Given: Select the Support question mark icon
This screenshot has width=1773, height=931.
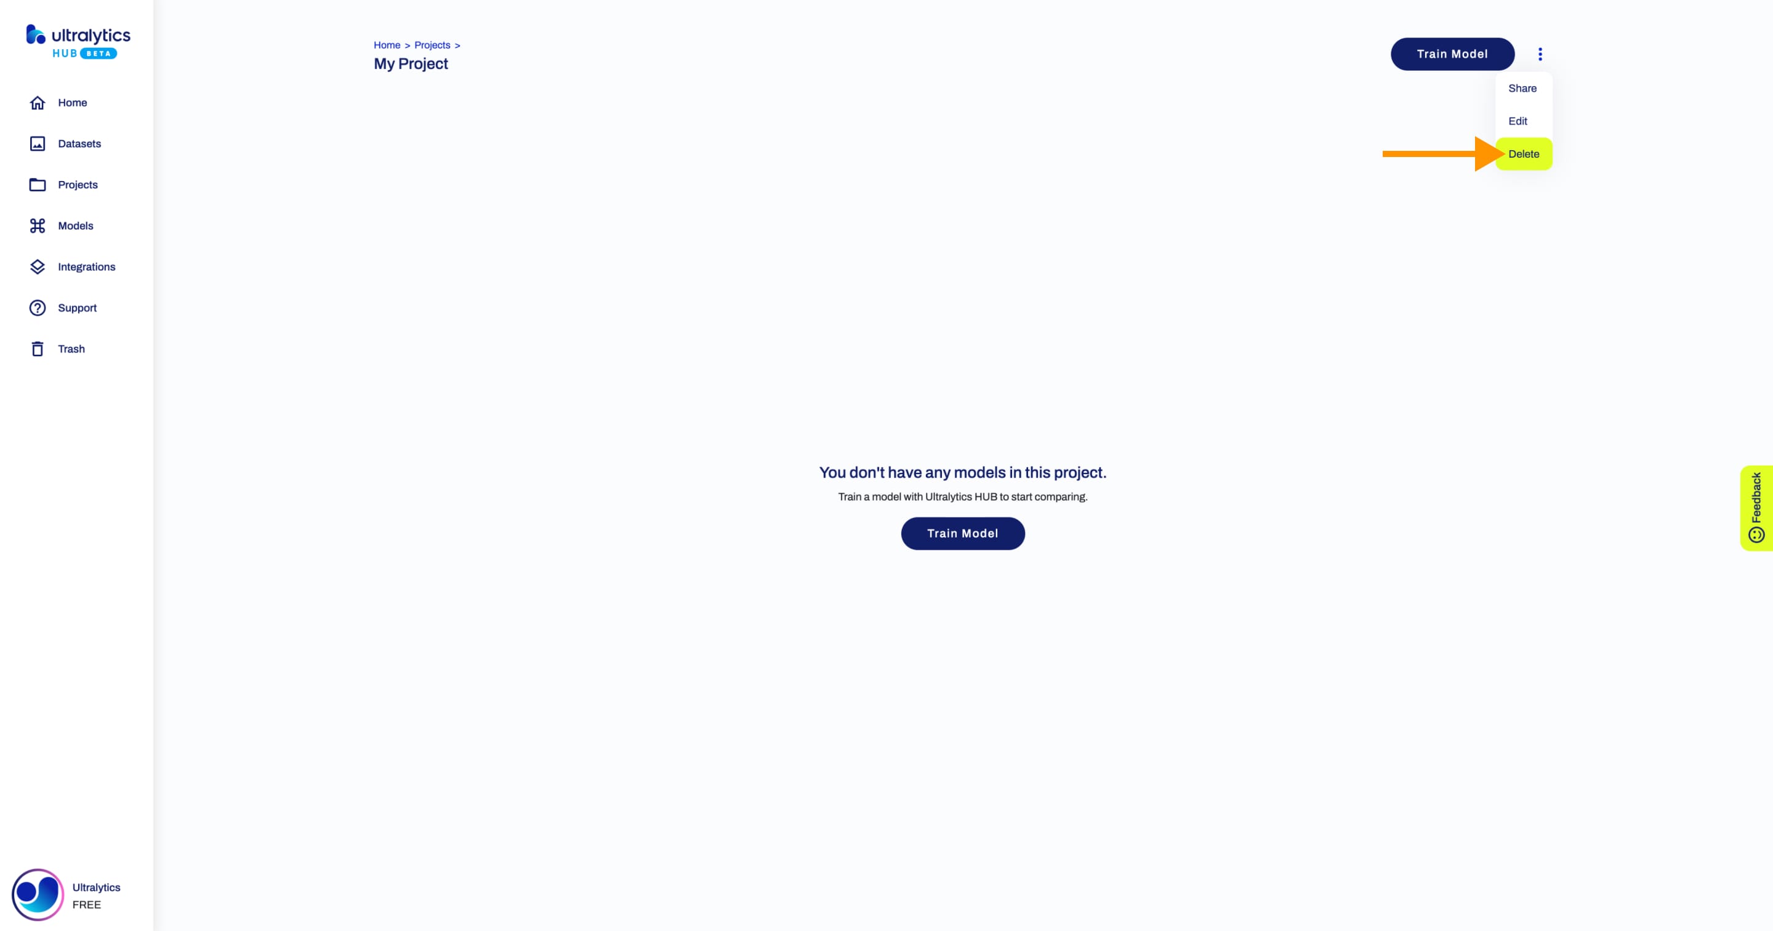Looking at the screenshot, I should (38, 307).
